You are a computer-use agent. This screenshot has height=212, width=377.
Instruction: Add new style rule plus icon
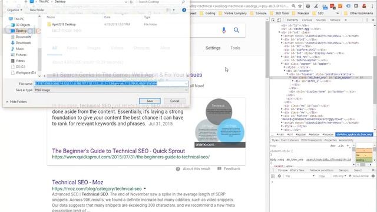pos(348,145)
